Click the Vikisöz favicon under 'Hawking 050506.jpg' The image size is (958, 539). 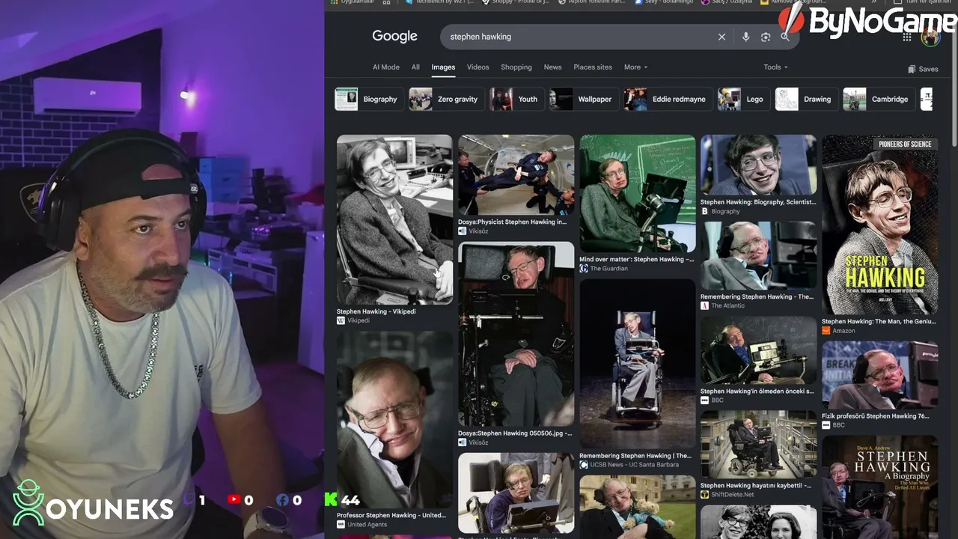pyautogui.click(x=462, y=442)
